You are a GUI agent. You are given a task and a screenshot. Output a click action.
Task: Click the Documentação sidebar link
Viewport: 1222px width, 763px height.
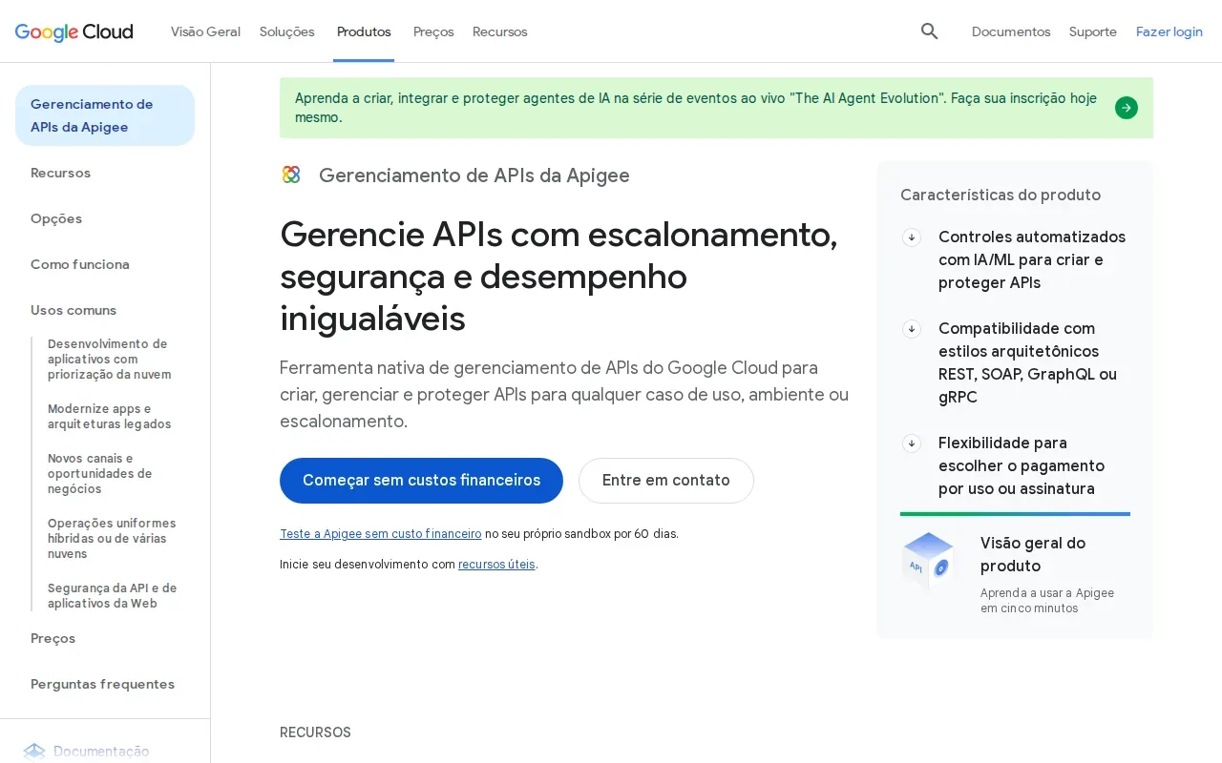click(101, 752)
